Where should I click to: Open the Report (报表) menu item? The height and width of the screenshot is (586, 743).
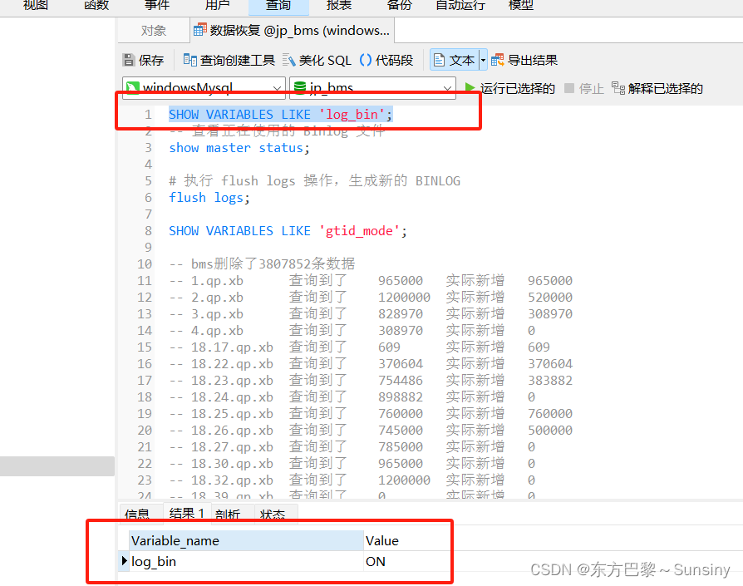pyautogui.click(x=339, y=6)
